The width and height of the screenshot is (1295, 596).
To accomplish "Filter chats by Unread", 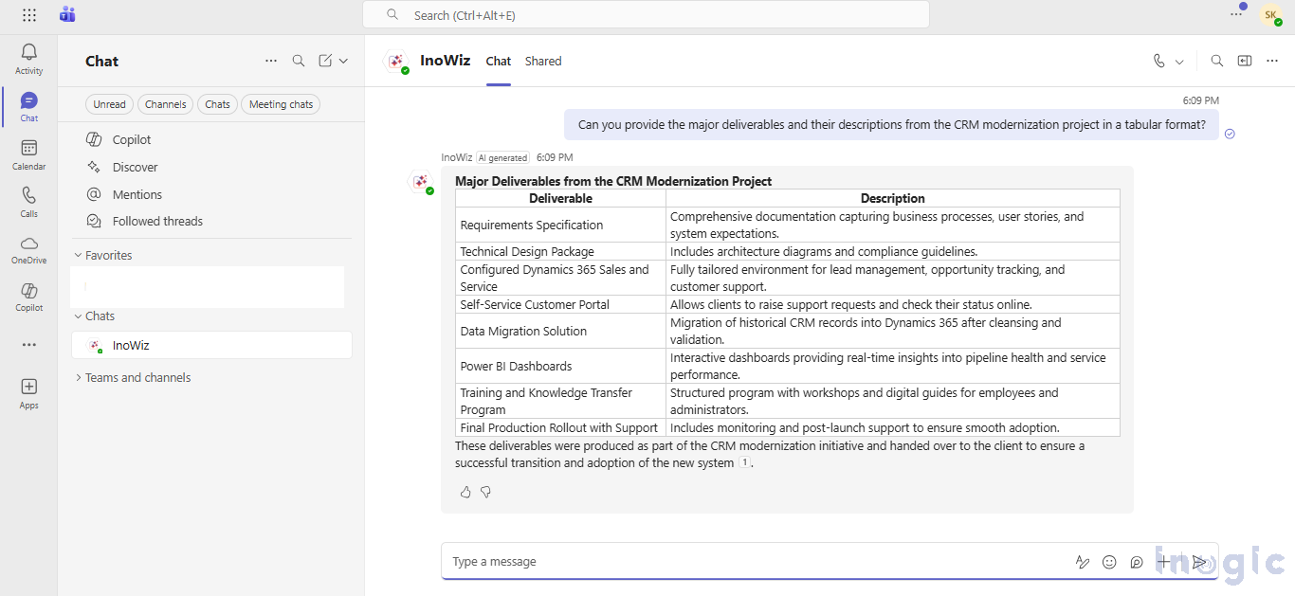I will 108,104.
